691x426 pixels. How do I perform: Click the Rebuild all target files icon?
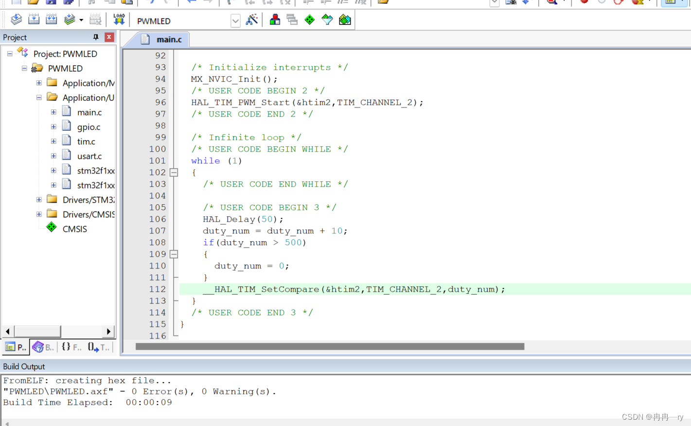(x=52, y=19)
